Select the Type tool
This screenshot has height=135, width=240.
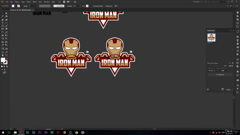click(3, 23)
